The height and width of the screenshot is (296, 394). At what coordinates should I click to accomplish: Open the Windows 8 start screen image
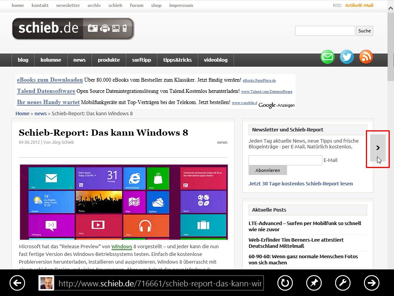tap(124, 202)
